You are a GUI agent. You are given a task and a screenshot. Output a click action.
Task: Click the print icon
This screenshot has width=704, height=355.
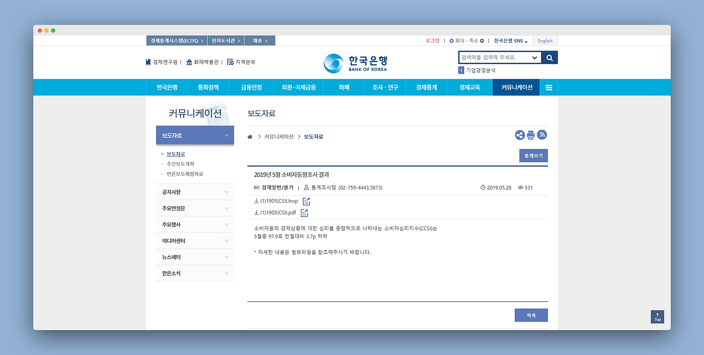531,135
